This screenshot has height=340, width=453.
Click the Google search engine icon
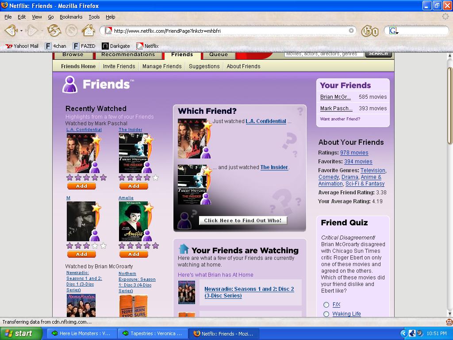tap(393, 31)
